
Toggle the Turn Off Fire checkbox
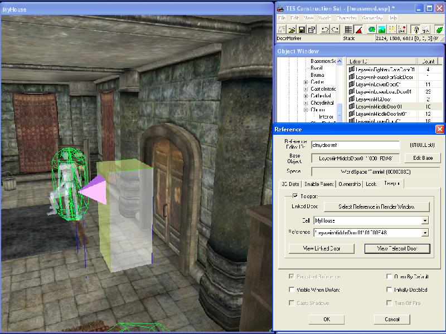[389, 303]
